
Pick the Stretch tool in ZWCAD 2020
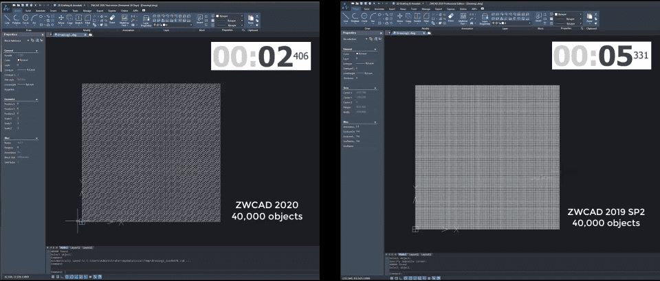[78, 19]
